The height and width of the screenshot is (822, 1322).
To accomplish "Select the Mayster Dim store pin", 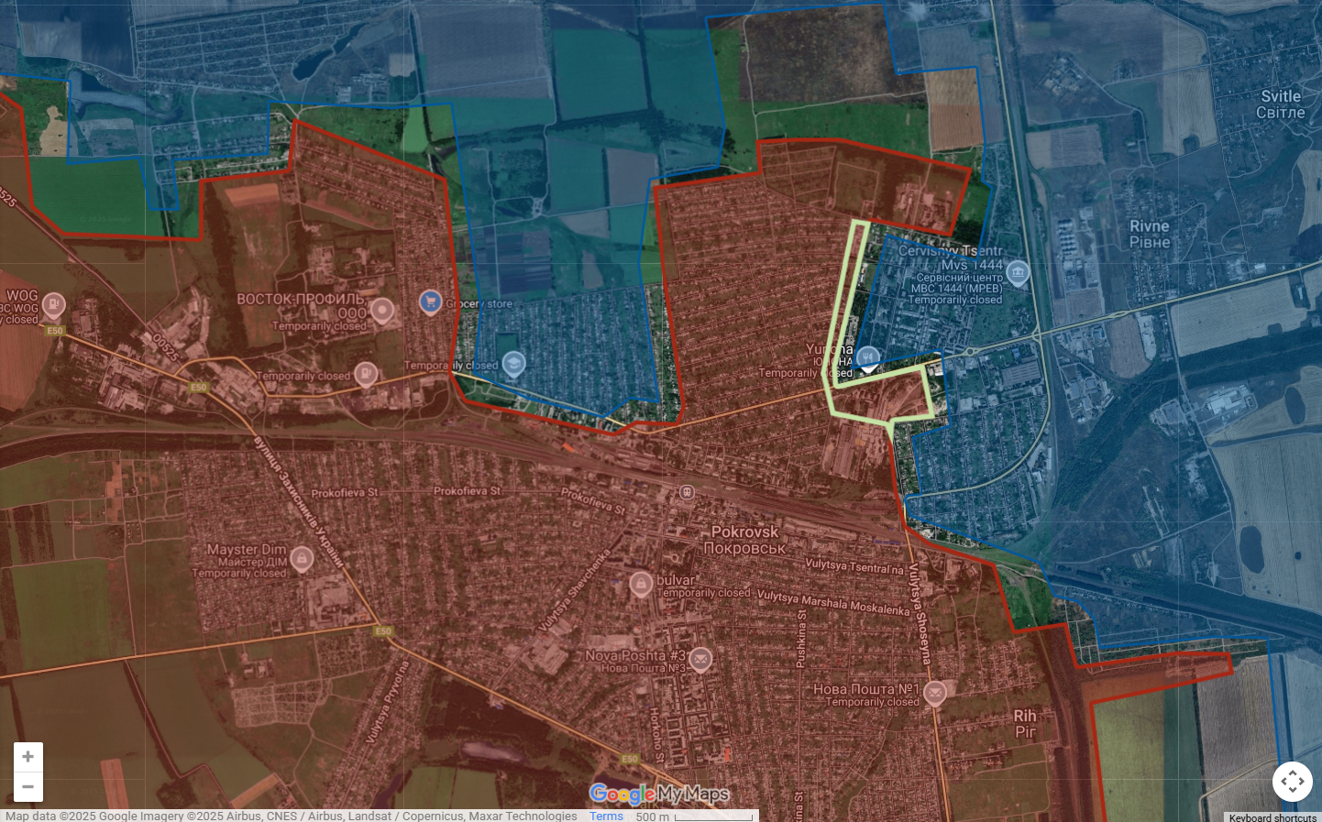I will tap(302, 558).
